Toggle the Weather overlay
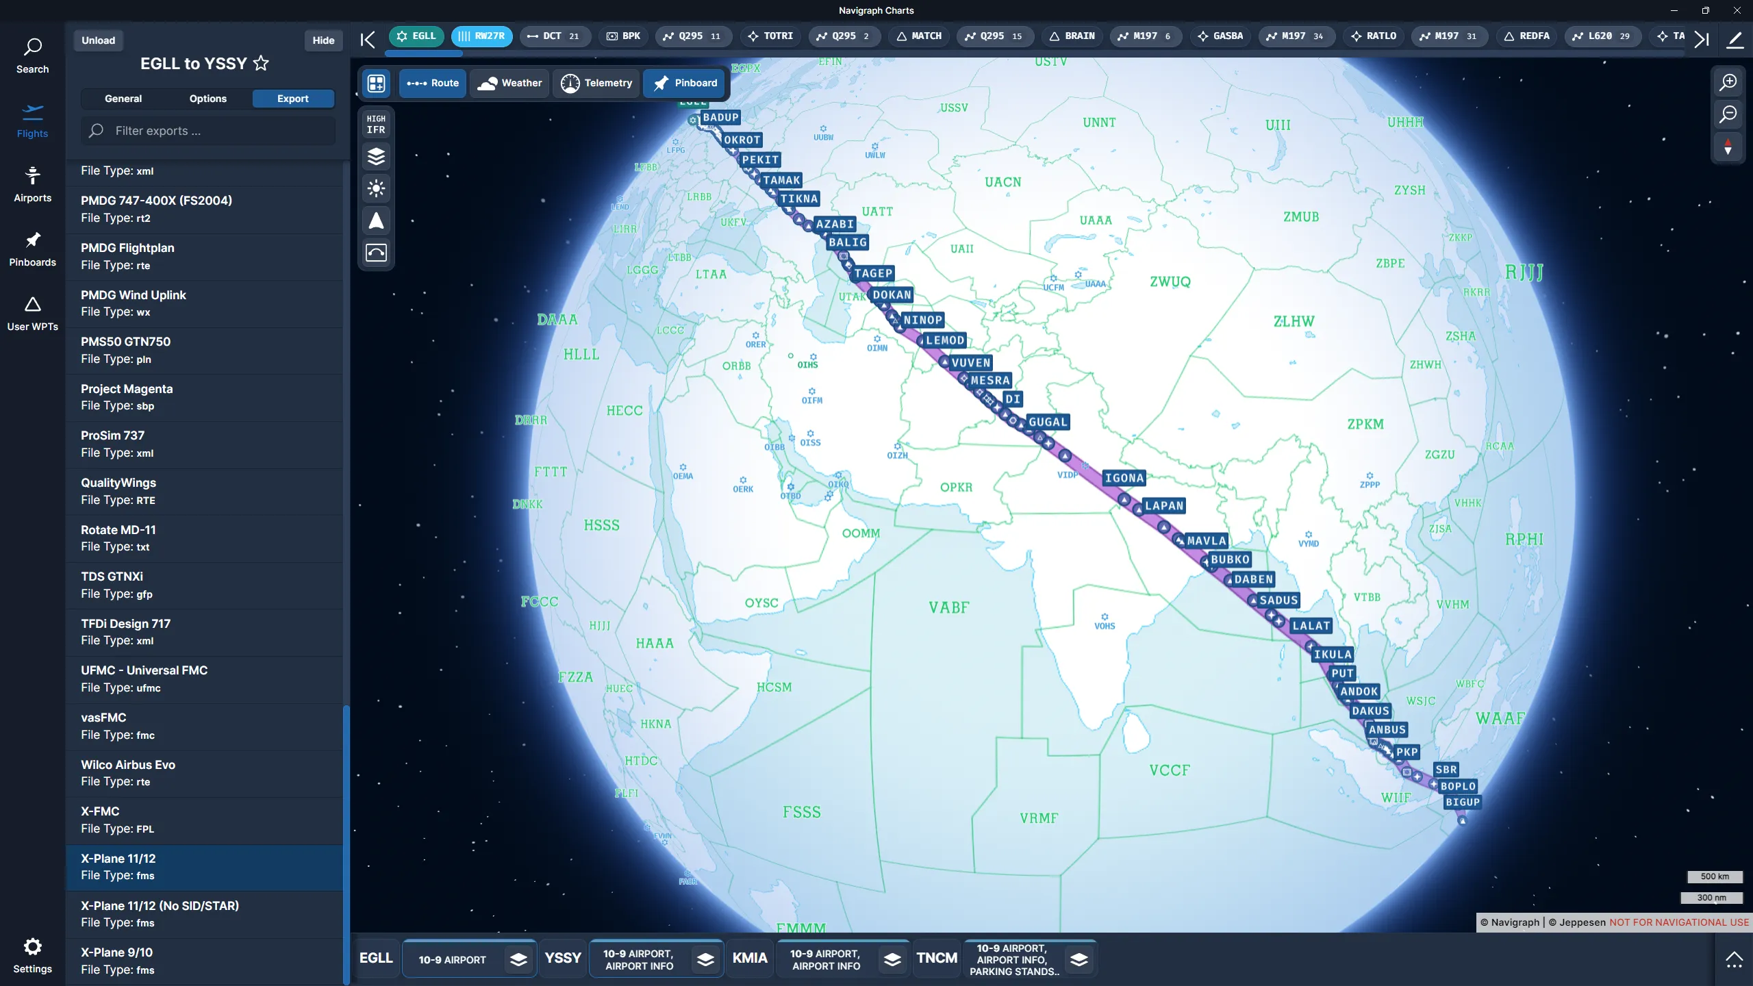This screenshot has width=1753, height=986. coord(509,83)
